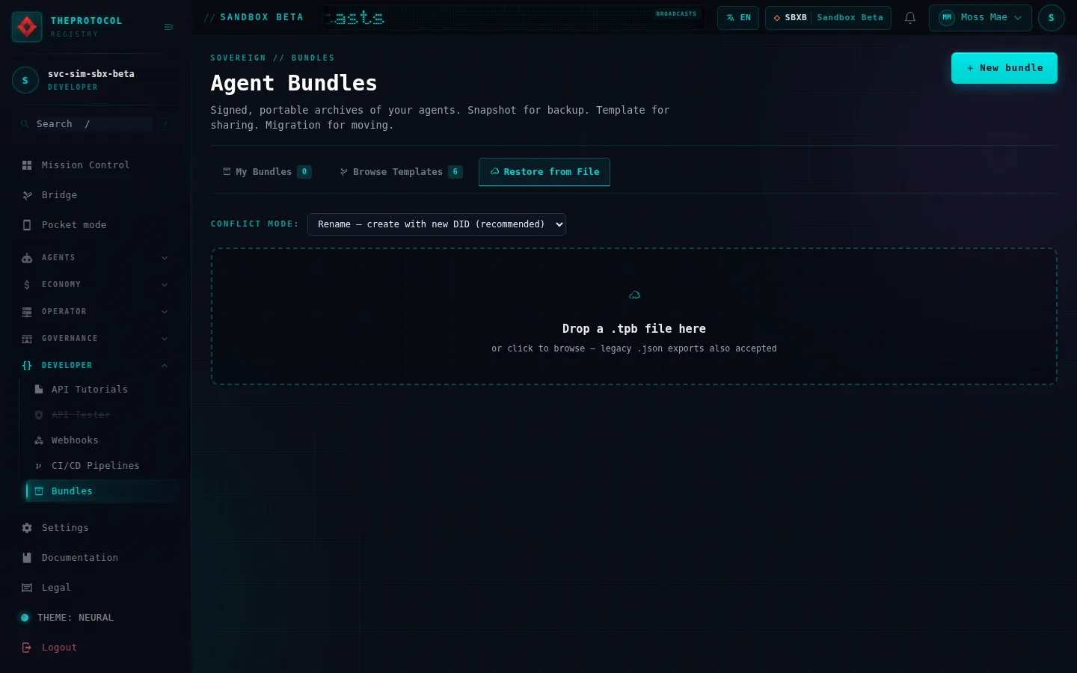Viewport: 1077px width, 673px height.
Task: Click the SOVEREIGN // BUNDLES breadcrumb text
Action: tap(272, 58)
